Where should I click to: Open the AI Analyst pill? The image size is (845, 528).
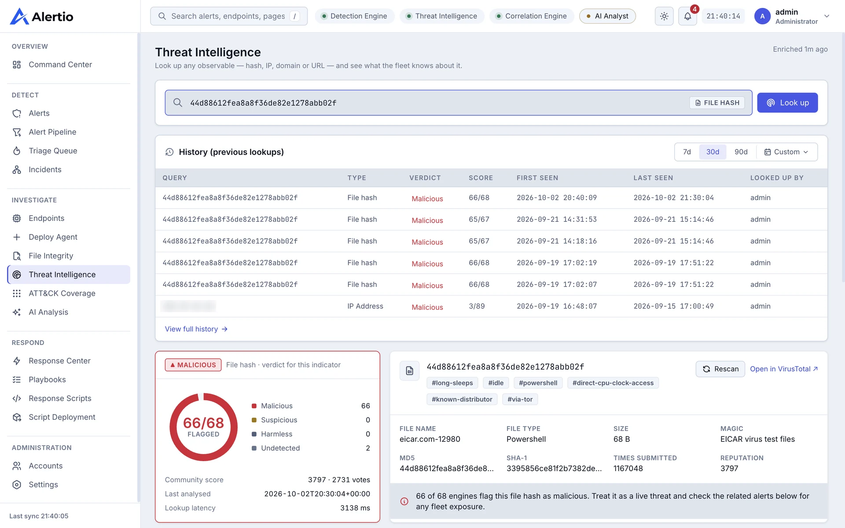[607, 16]
